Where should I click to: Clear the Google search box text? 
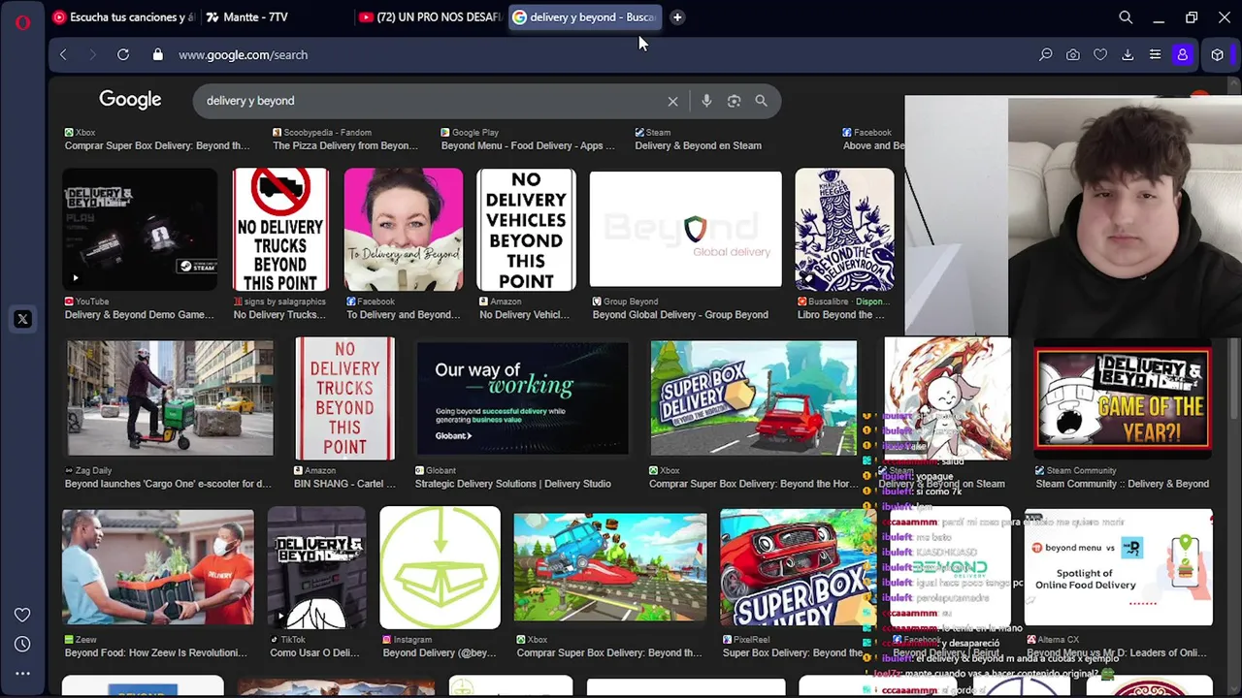672,101
